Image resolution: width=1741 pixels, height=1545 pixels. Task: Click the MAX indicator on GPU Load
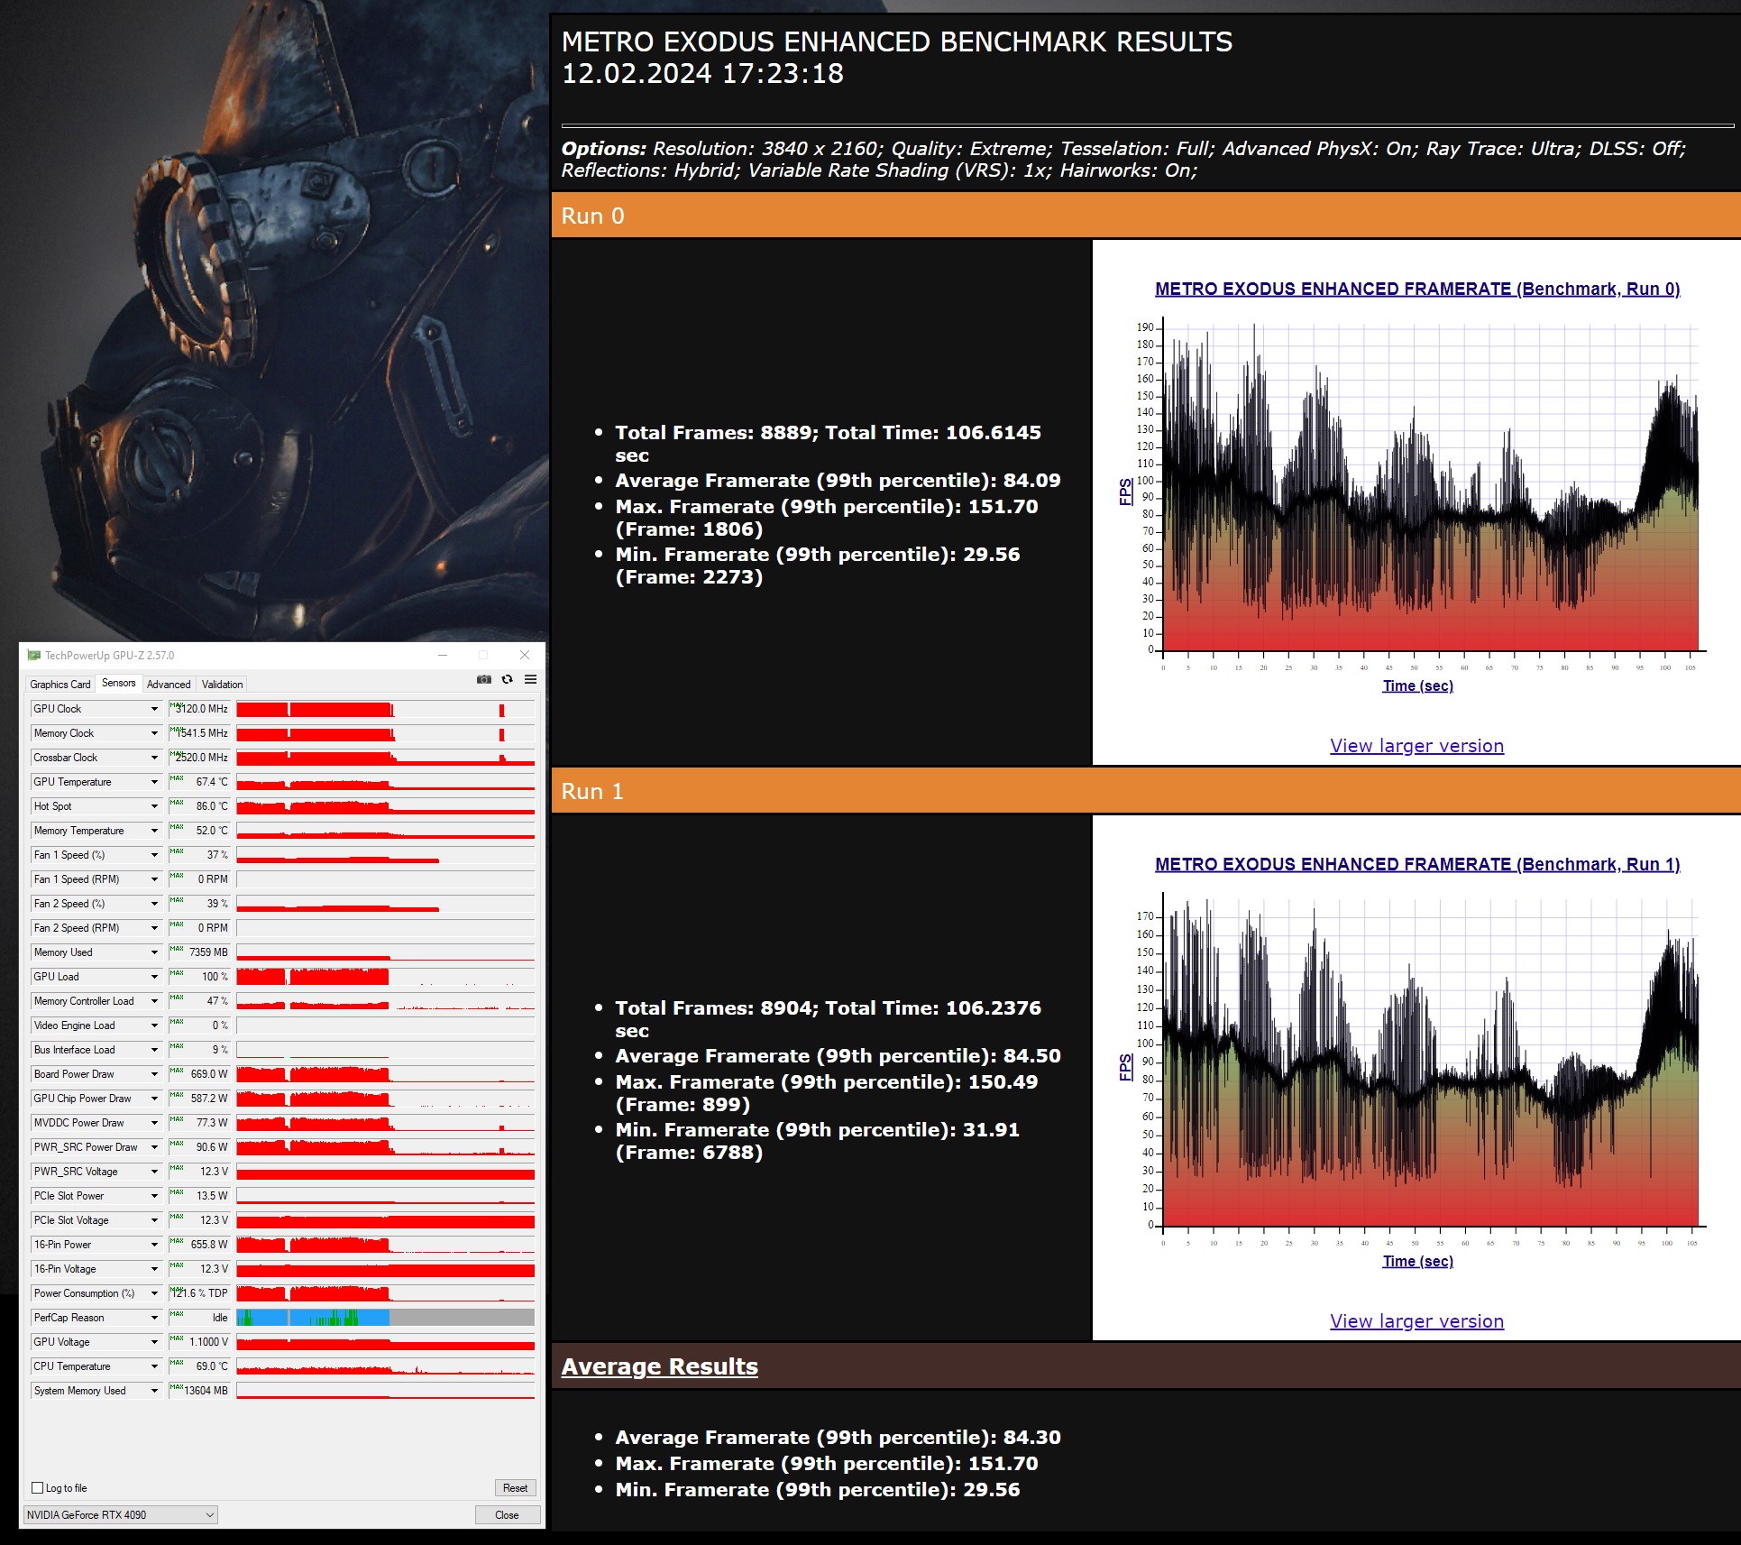pyautogui.click(x=177, y=973)
